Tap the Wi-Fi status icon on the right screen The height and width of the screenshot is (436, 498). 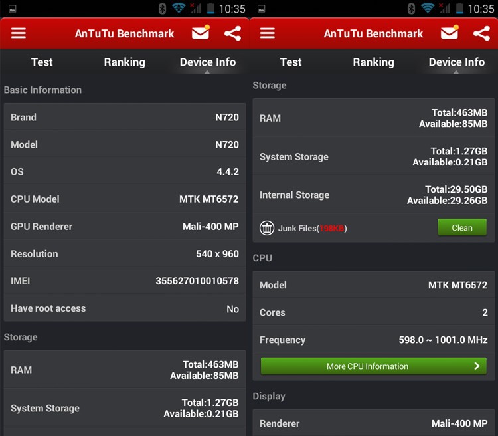click(428, 9)
